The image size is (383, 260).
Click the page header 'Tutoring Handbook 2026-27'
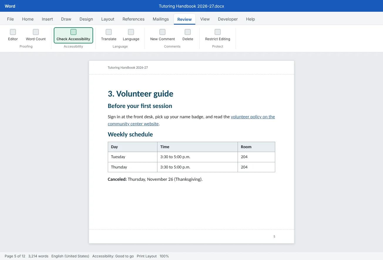coord(128,67)
